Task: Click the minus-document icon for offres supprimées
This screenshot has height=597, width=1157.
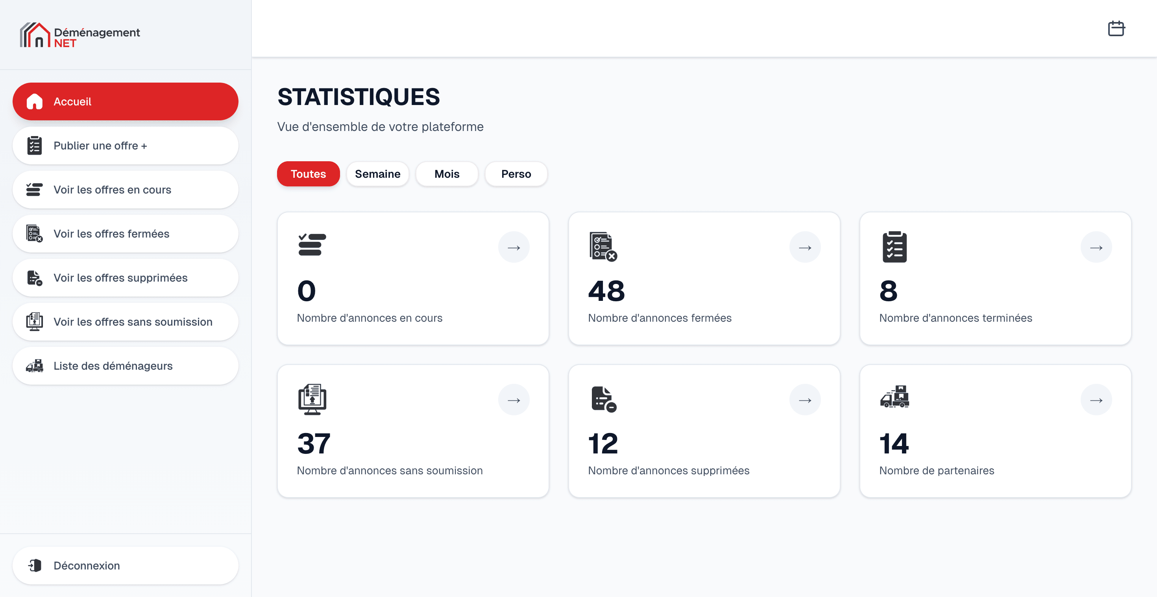Action: (x=35, y=277)
